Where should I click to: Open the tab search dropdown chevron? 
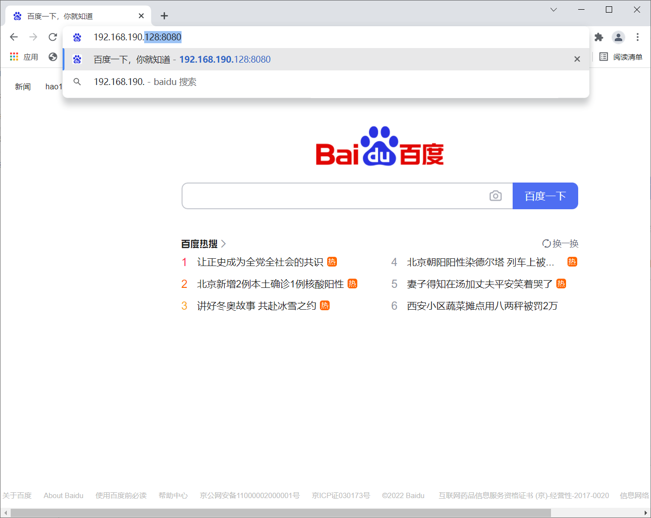[553, 10]
